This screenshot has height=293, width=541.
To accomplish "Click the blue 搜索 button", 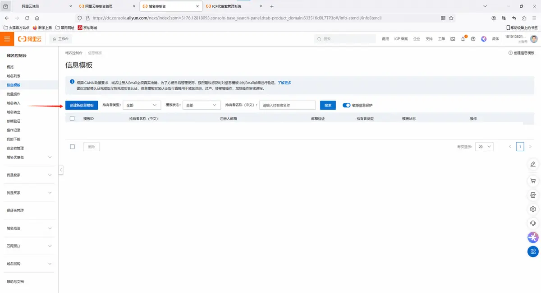I will point(328,105).
